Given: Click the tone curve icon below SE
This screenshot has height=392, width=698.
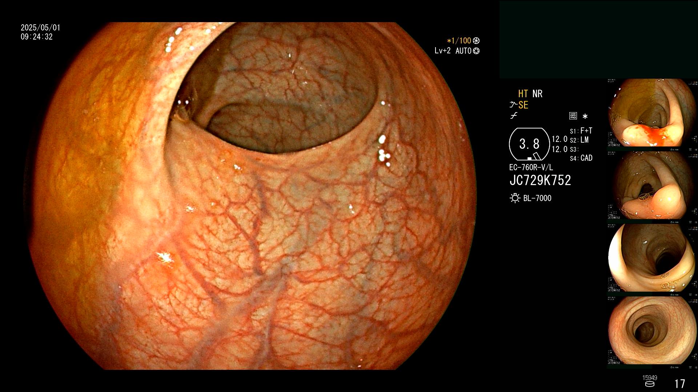Looking at the screenshot, I should 514,116.
